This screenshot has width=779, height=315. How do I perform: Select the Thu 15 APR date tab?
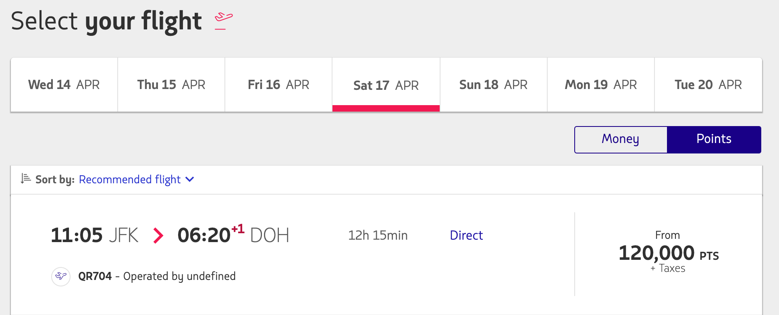click(x=171, y=85)
